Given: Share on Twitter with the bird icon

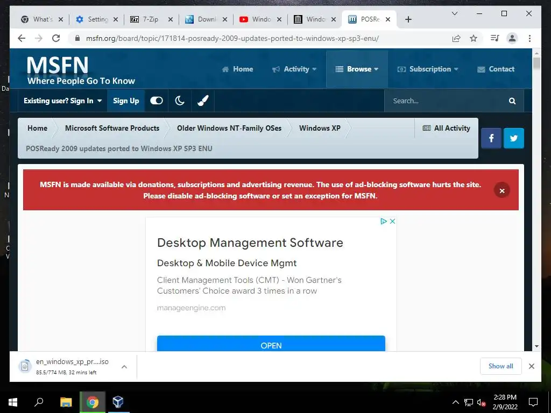Looking at the screenshot, I should point(514,138).
